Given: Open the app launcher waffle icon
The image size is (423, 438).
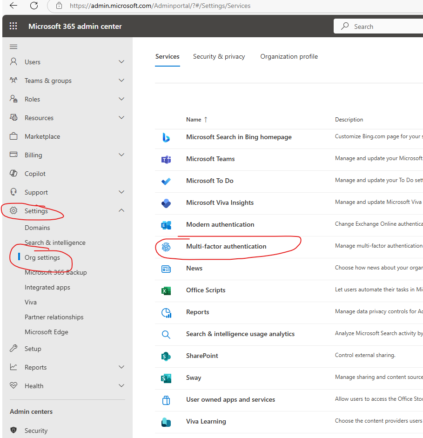Looking at the screenshot, I should tap(13, 26).
